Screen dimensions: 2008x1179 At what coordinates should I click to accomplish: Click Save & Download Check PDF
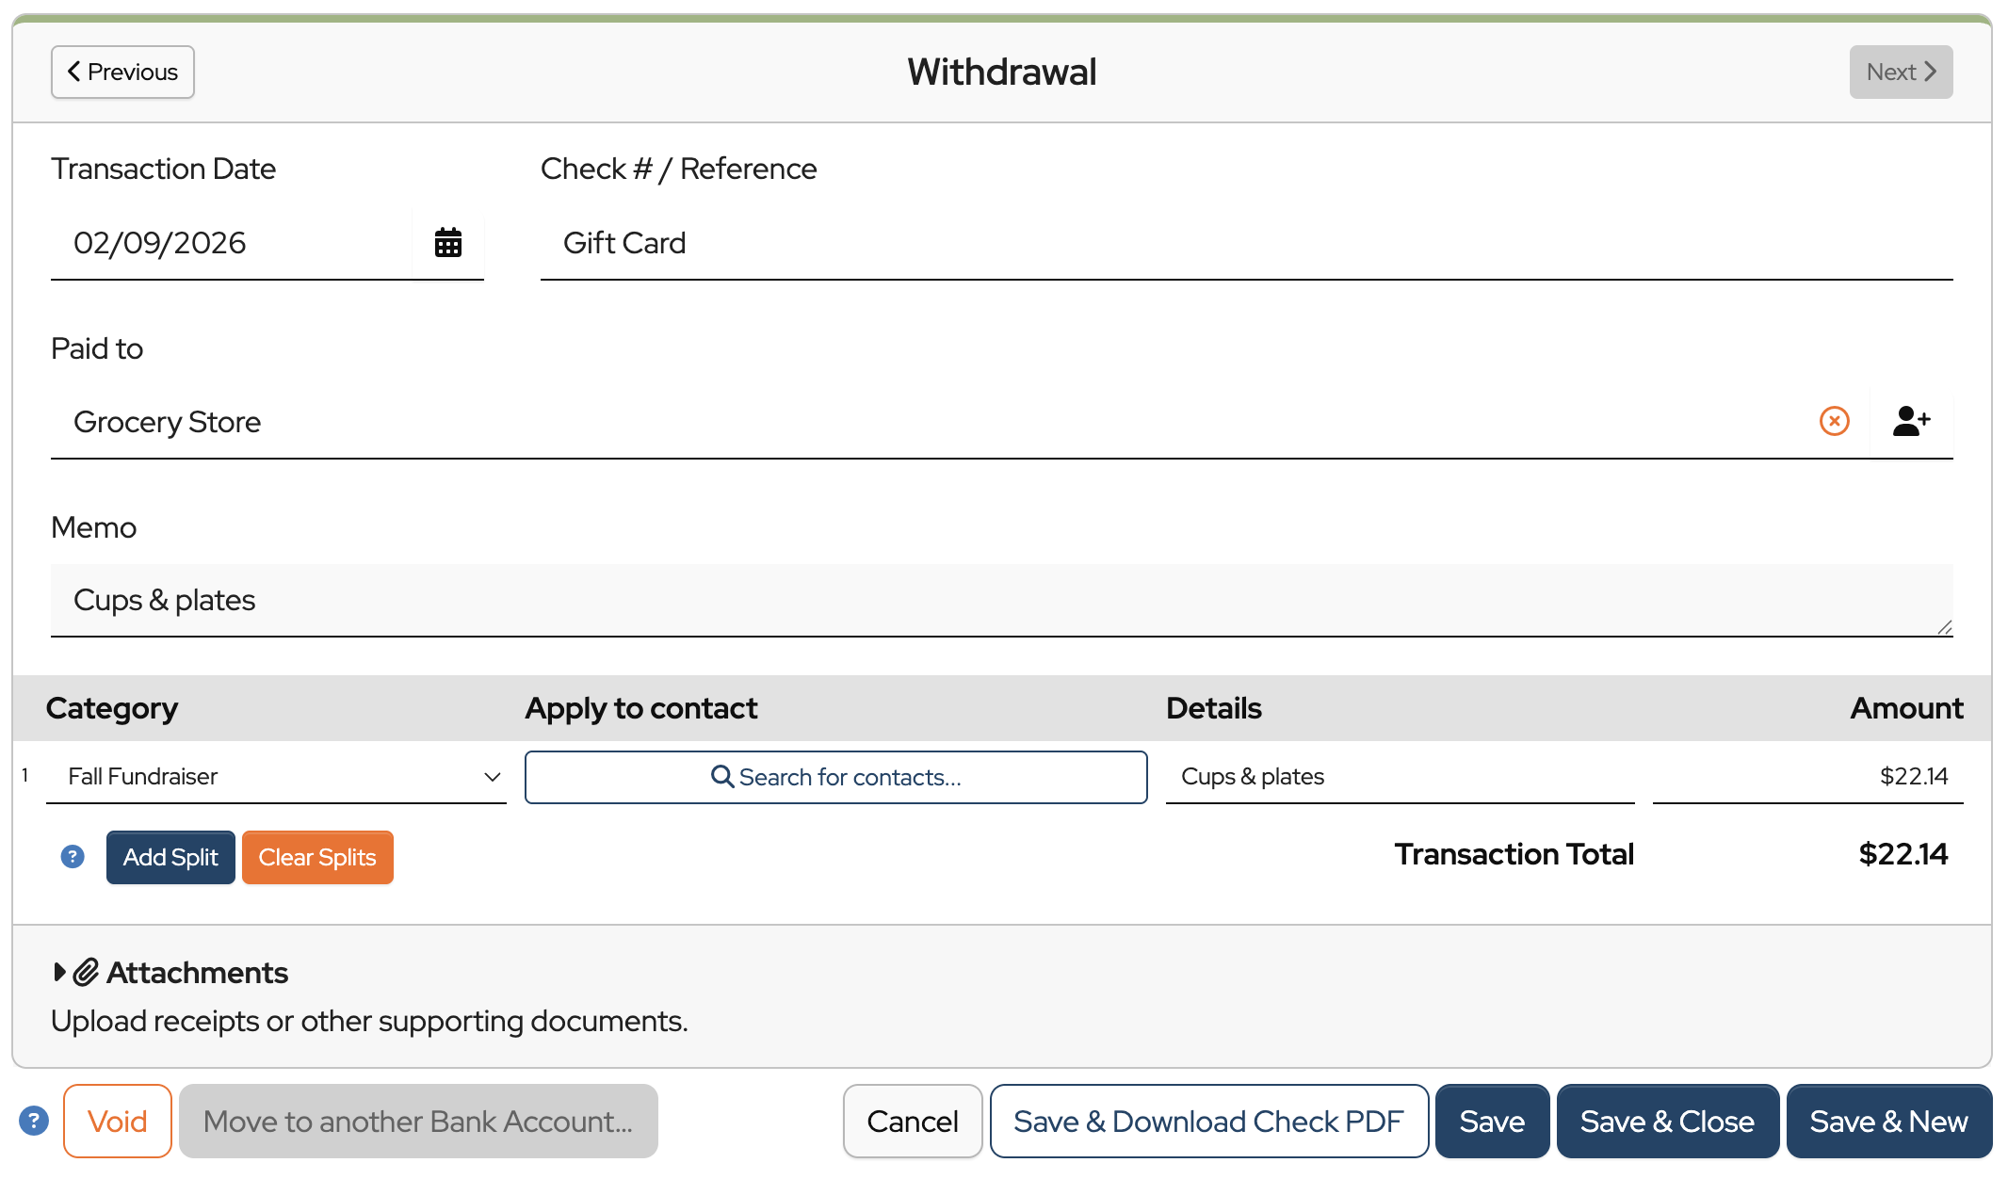click(1208, 1121)
